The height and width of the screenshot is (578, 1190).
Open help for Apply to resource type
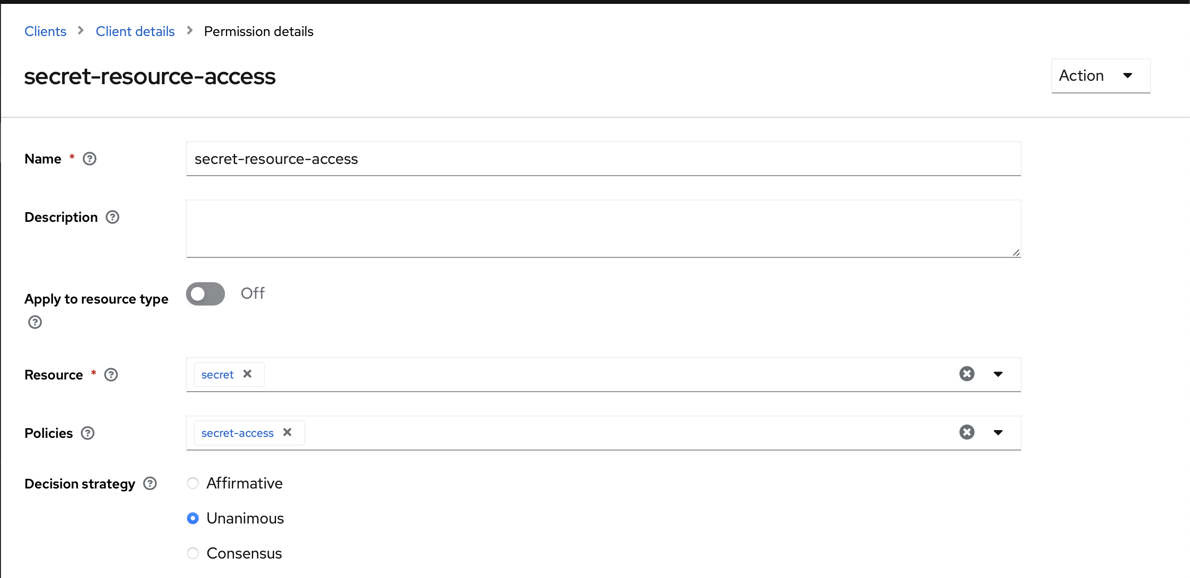(35, 322)
